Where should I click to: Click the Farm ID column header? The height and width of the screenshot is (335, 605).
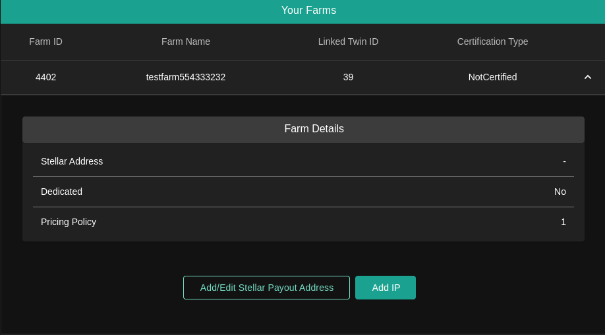(46, 41)
